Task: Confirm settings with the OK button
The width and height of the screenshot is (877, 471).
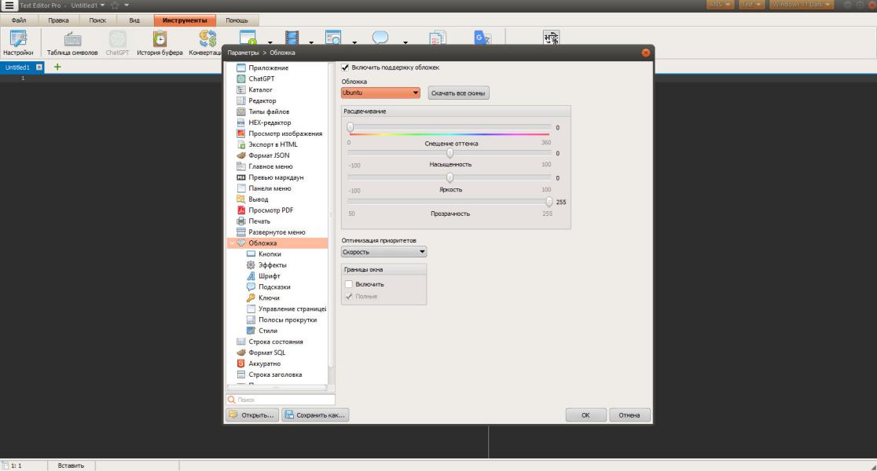Action: [585, 415]
